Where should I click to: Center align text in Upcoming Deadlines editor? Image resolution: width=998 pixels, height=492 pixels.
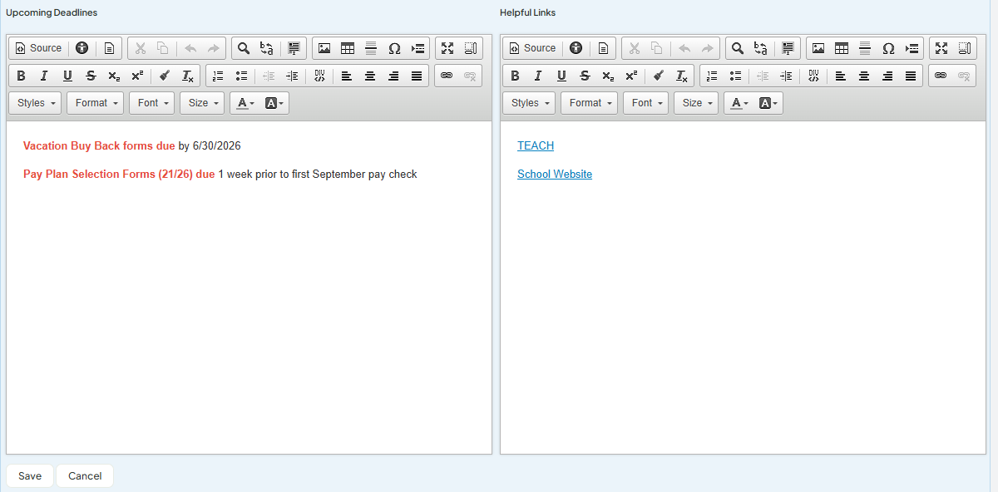(370, 76)
